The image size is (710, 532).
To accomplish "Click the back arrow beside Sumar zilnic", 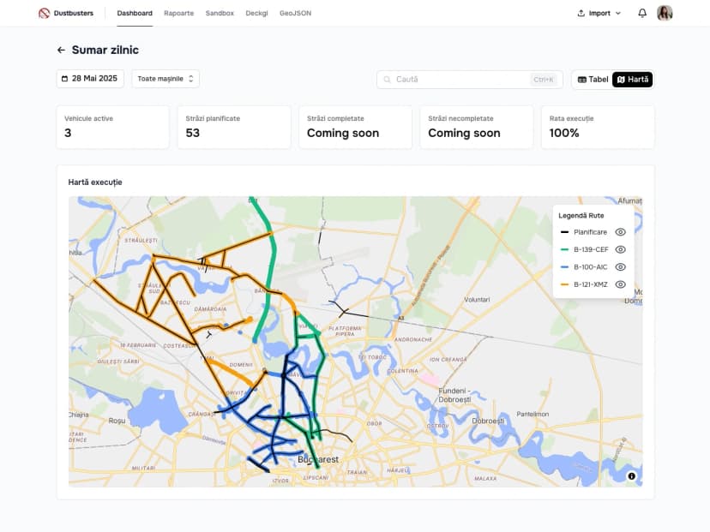I will point(60,50).
